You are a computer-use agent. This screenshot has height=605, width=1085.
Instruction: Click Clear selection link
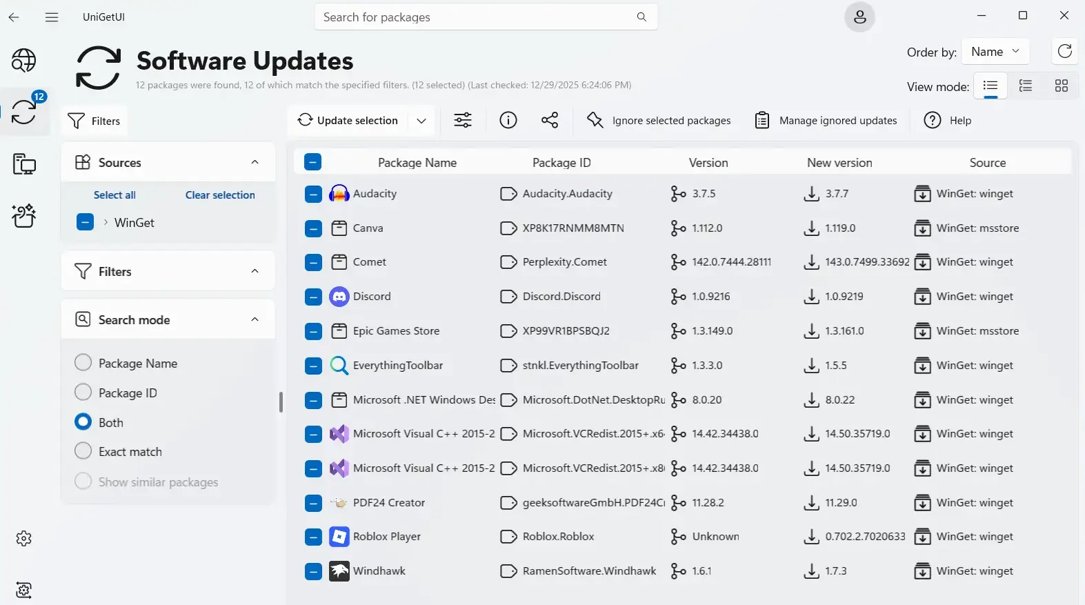(x=220, y=195)
